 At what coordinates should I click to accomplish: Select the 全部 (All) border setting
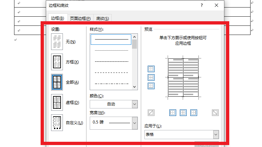[57, 82]
